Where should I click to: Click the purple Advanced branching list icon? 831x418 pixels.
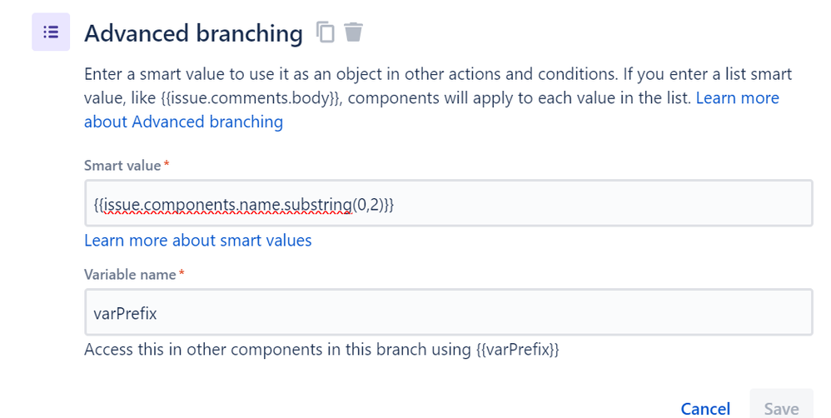51,32
